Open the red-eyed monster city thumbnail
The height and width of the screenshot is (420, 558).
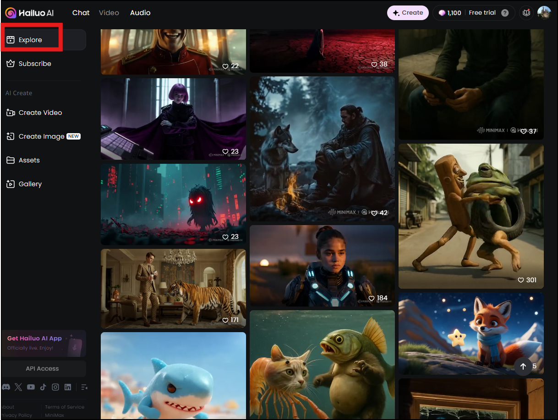[173, 204]
